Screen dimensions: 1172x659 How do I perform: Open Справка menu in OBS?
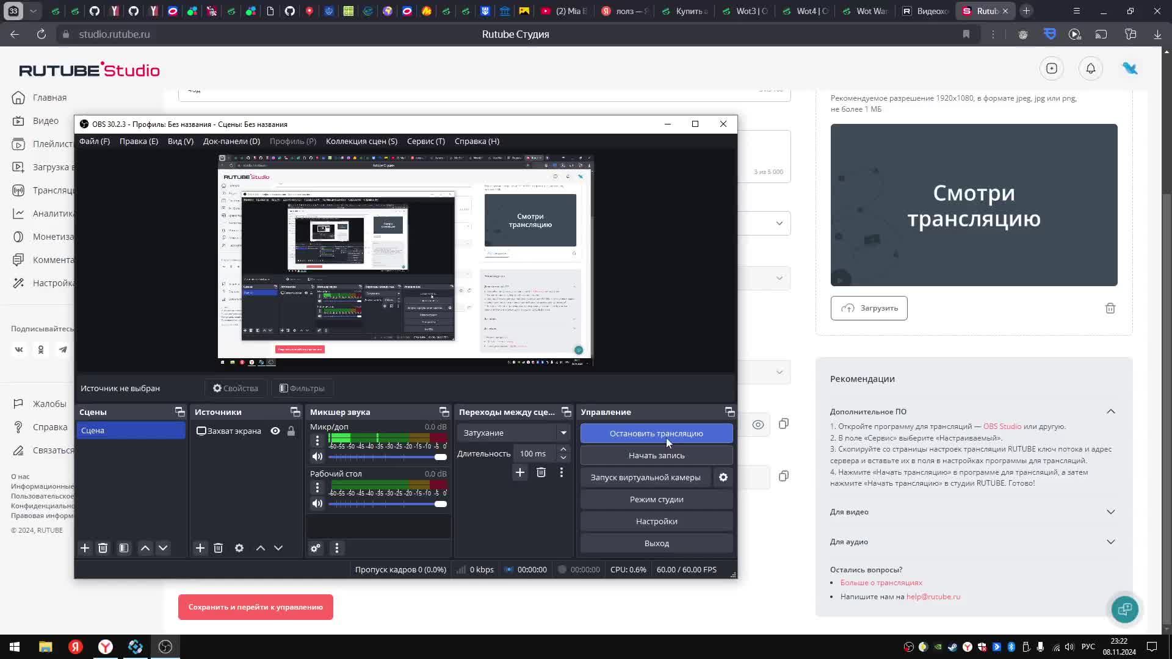[477, 141]
